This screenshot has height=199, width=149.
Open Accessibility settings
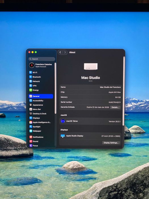(36, 101)
